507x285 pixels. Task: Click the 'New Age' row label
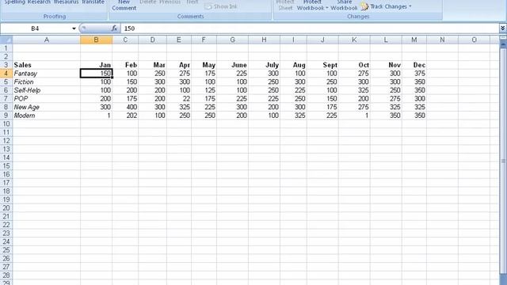(x=47, y=107)
